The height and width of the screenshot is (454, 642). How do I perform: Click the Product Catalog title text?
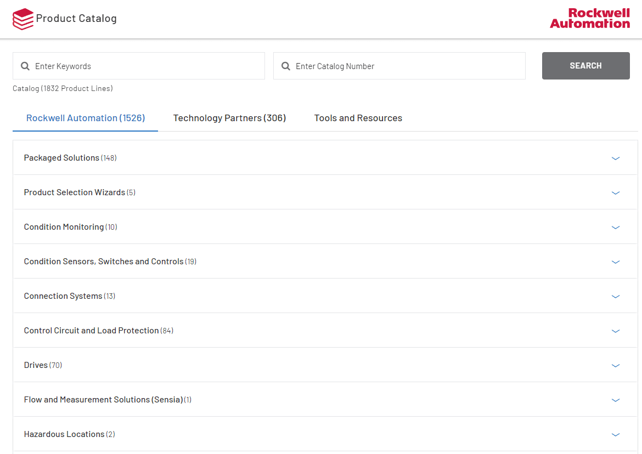click(77, 19)
